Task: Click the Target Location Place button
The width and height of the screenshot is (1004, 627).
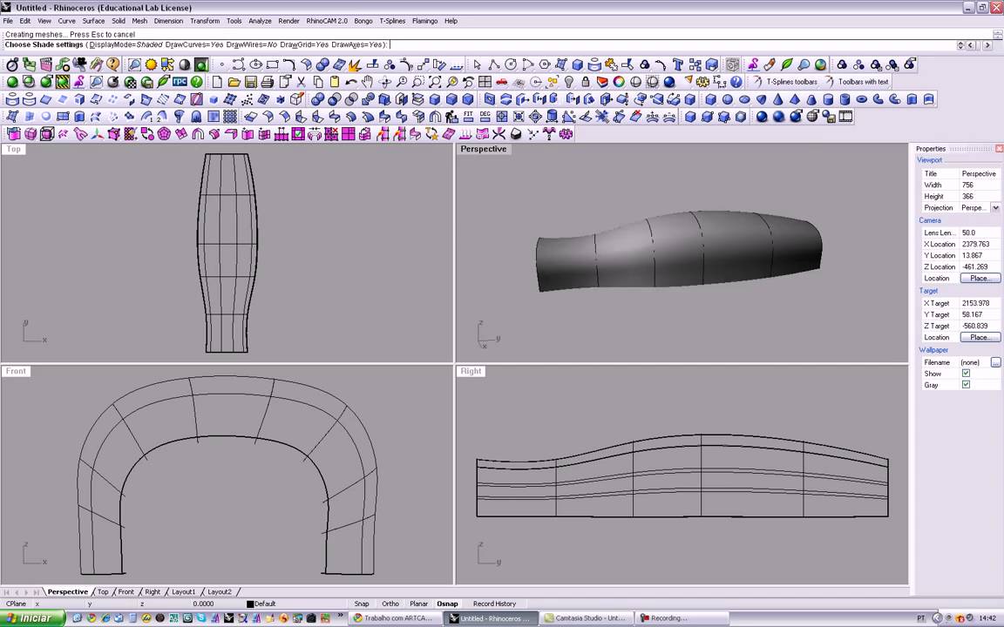Action: pos(980,337)
